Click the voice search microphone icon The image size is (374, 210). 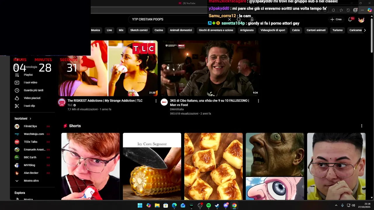coord(252,19)
